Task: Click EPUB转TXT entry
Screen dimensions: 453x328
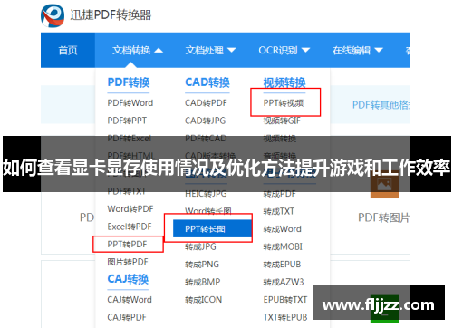Action: coord(285,300)
